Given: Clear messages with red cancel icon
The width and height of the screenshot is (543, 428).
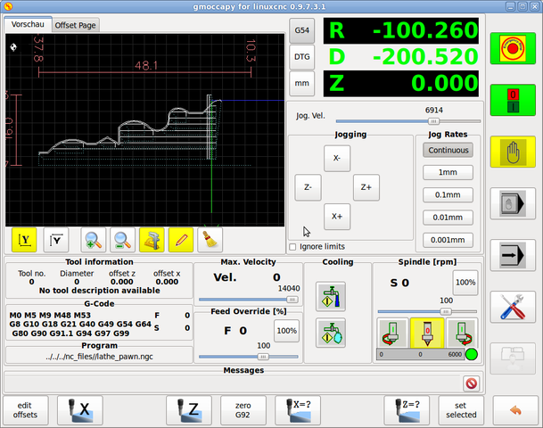Looking at the screenshot, I should coord(471,383).
